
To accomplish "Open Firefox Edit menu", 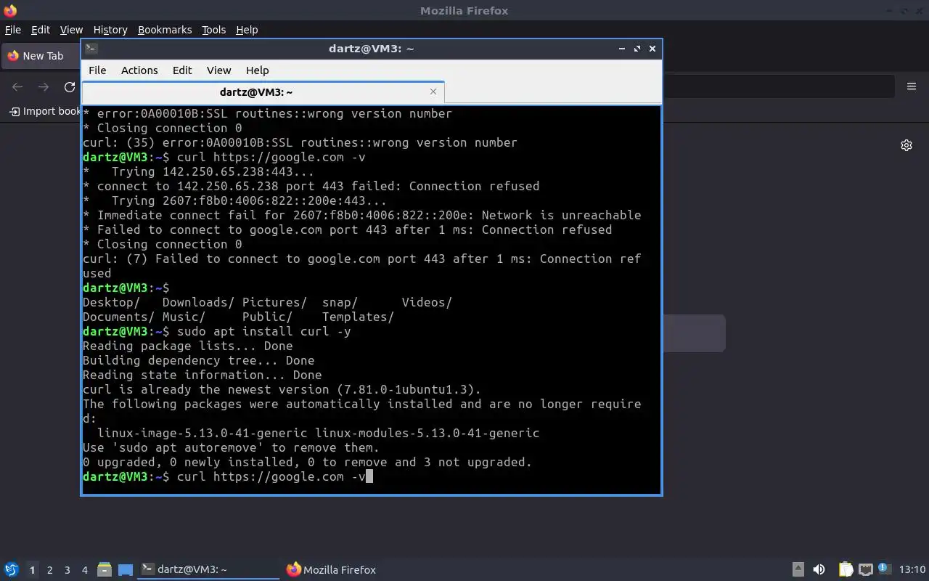I will tap(41, 30).
